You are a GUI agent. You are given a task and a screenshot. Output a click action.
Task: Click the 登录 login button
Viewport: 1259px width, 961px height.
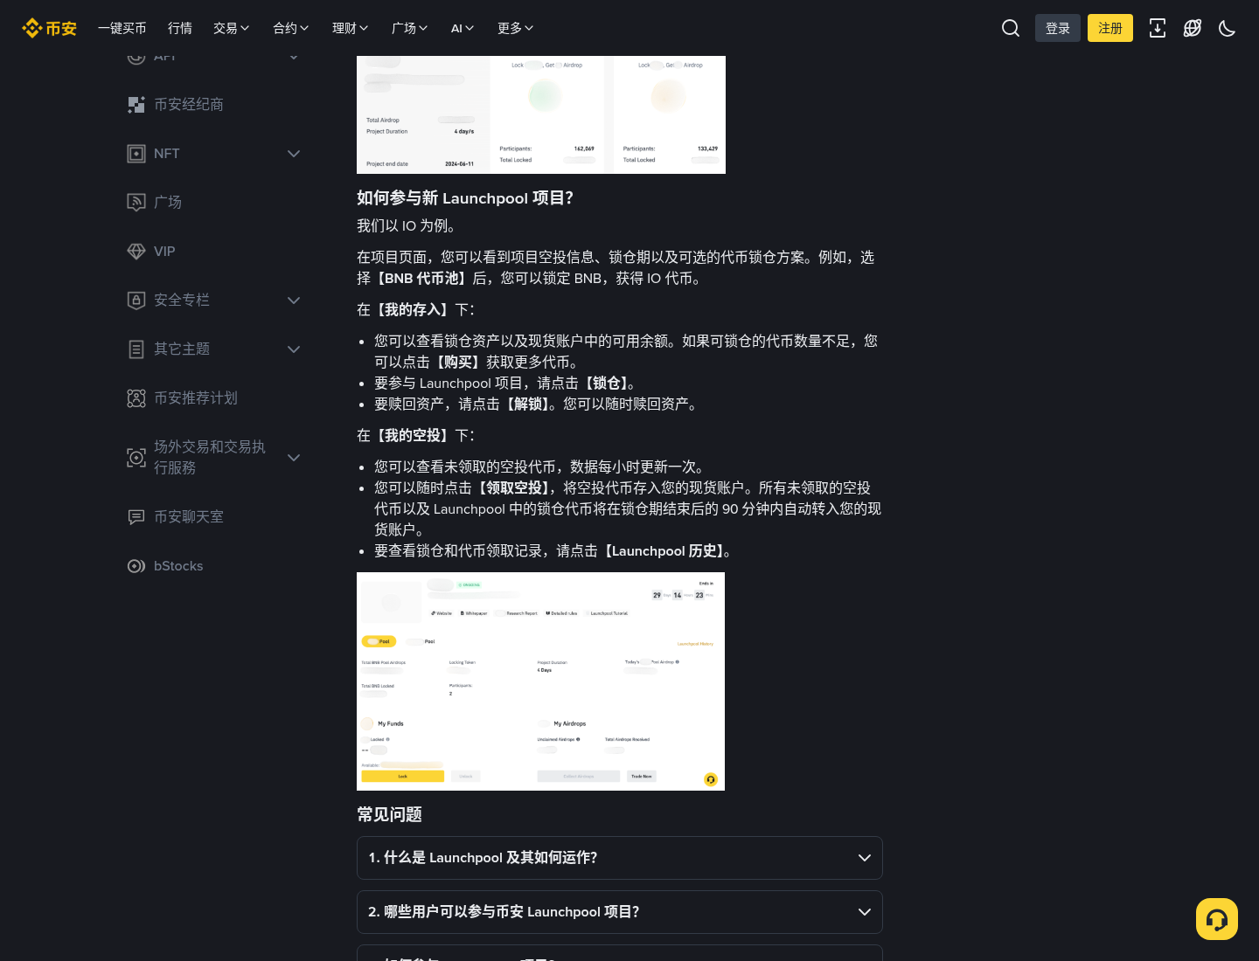[x=1058, y=28]
